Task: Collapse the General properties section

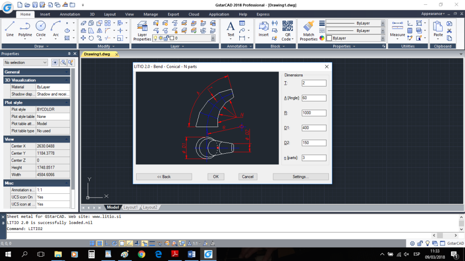Action: [x=37, y=72]
